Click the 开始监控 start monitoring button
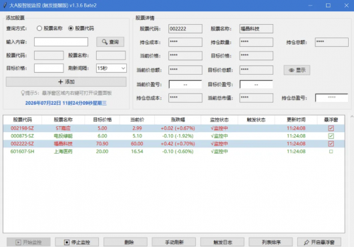This screenshot has width=354, height=247. [x=29, y=242]
